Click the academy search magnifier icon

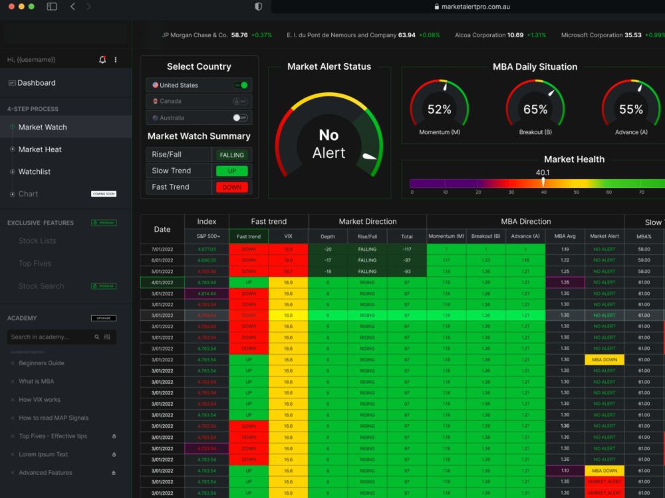96,337
